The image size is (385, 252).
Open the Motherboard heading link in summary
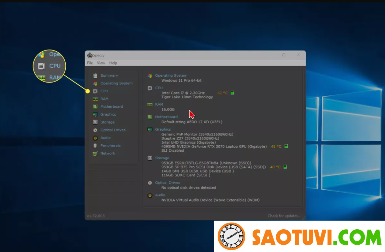(x=166, y=117)
